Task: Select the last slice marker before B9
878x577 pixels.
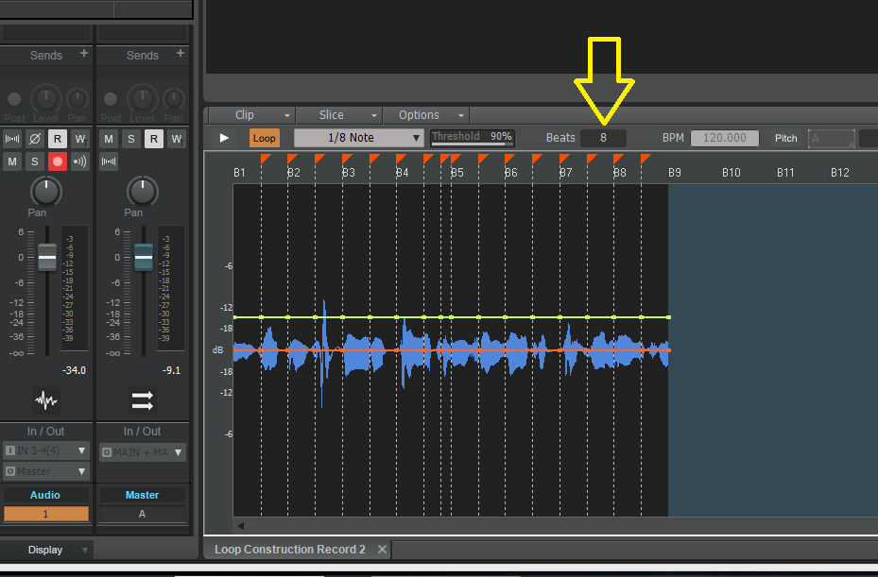Action: [x=646, y=159]
